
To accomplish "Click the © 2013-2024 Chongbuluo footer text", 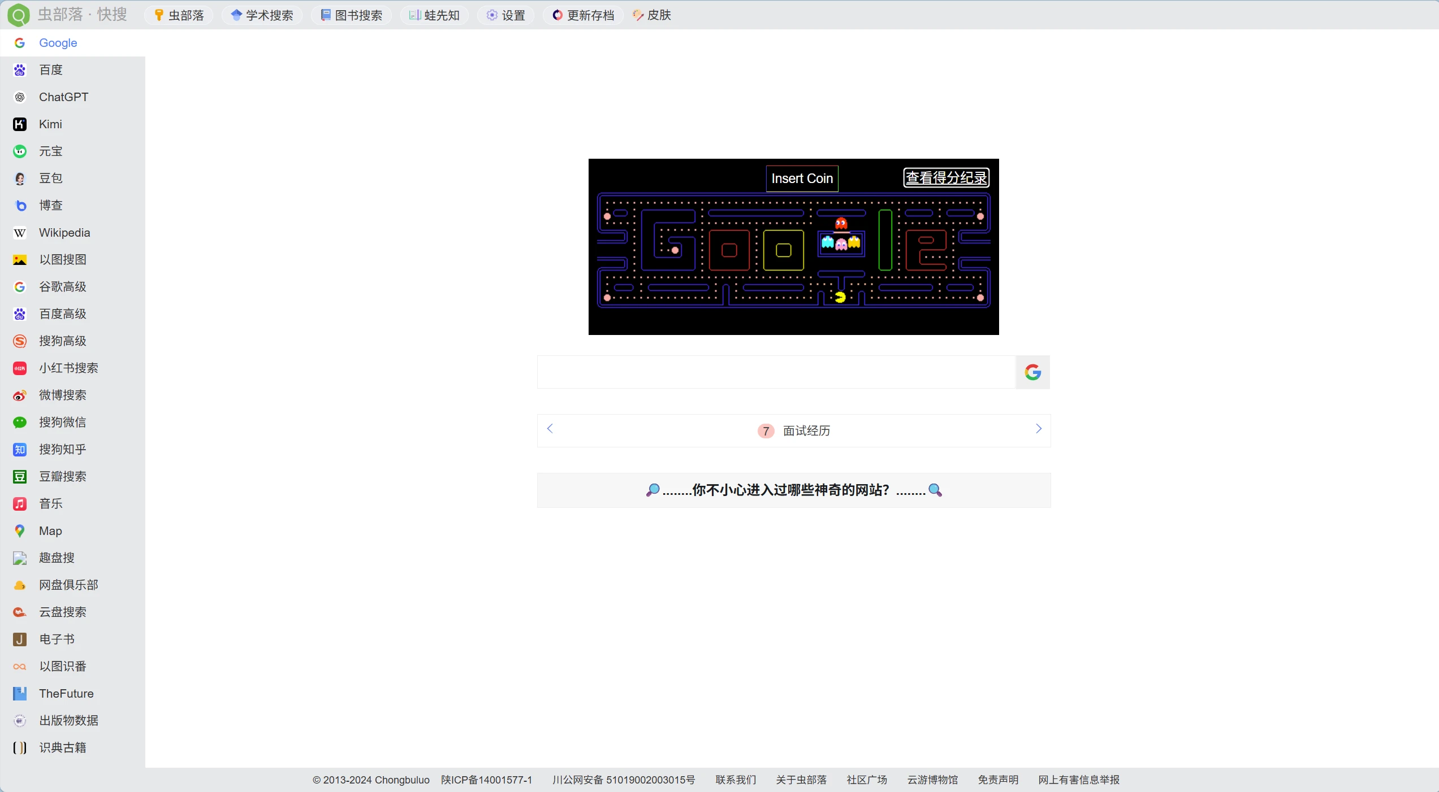I will point(371,780).
